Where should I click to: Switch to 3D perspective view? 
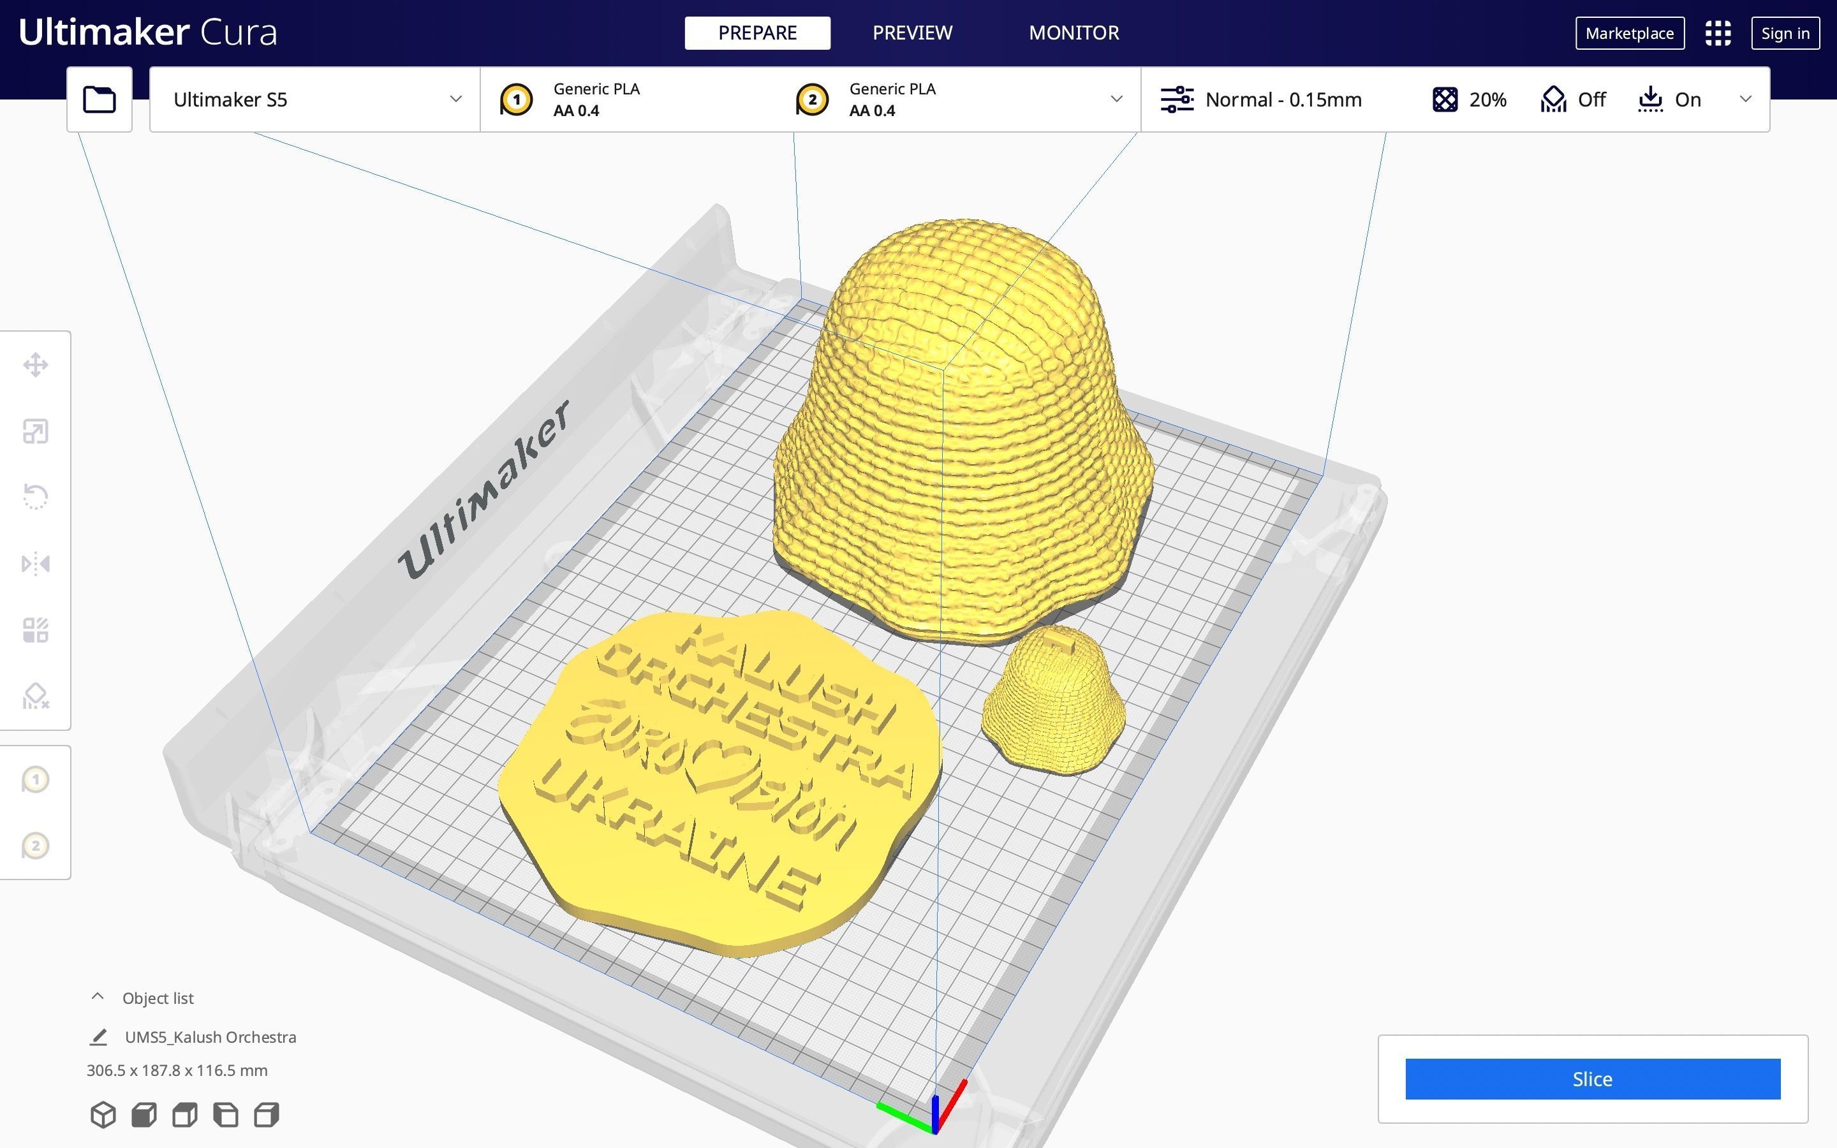[x=103, y=1115]
